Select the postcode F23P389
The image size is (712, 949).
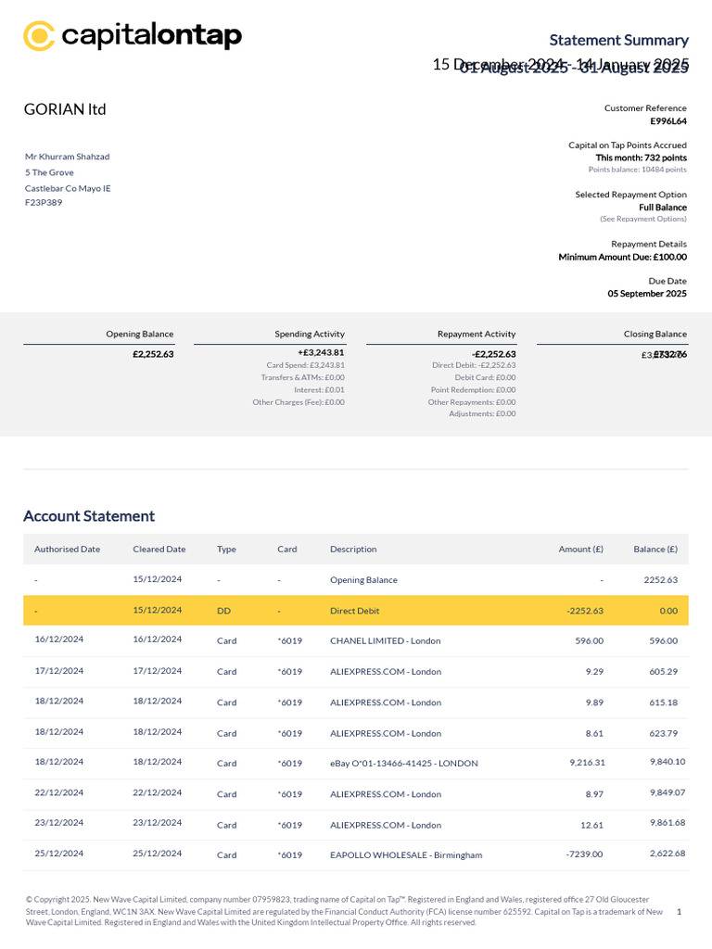(x=44, y=203)
